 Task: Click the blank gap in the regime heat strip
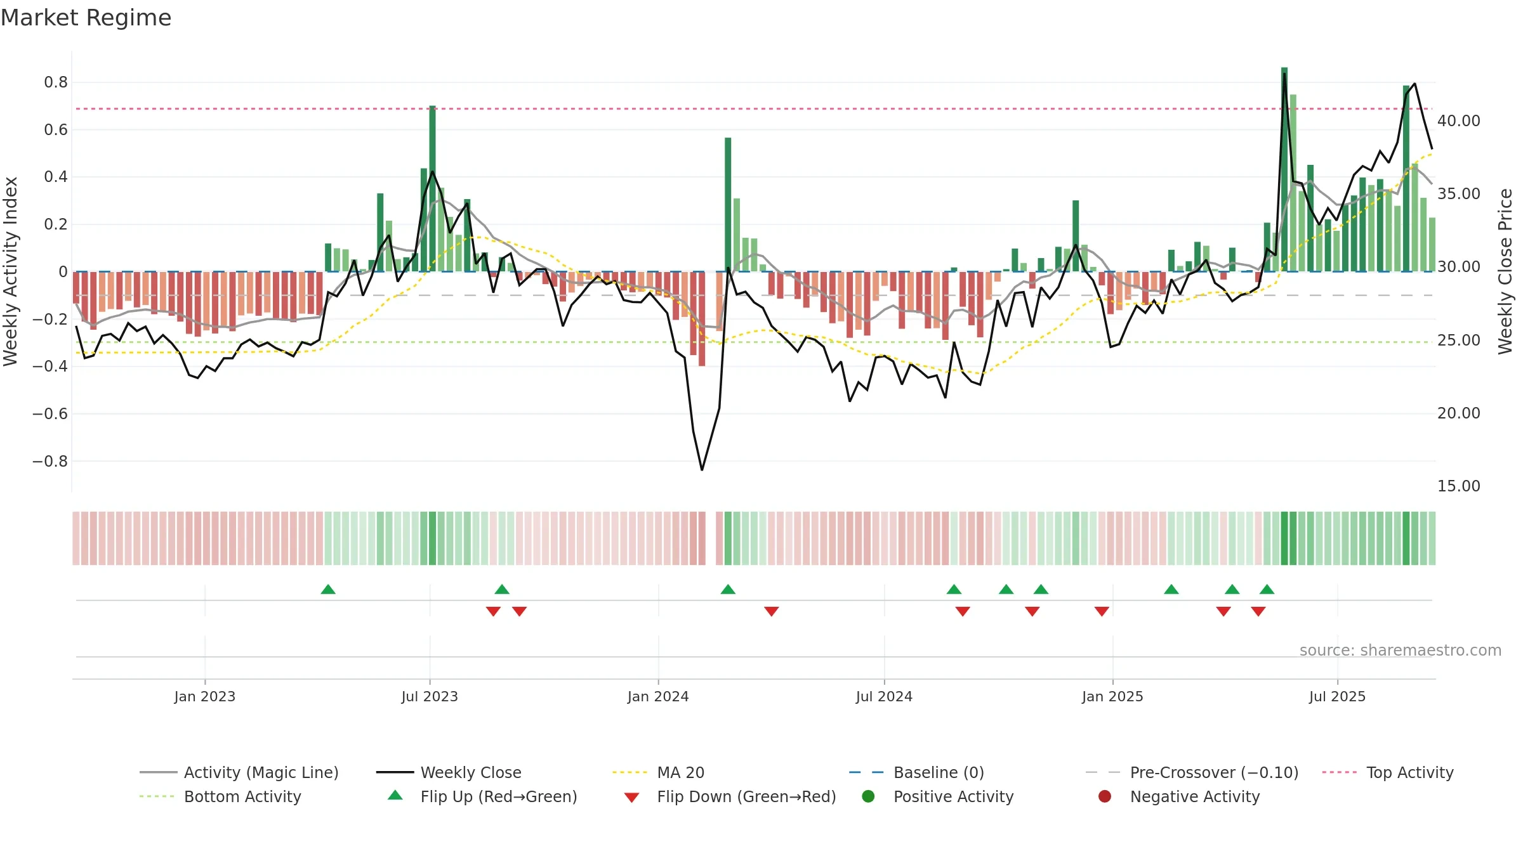point(711,538)
